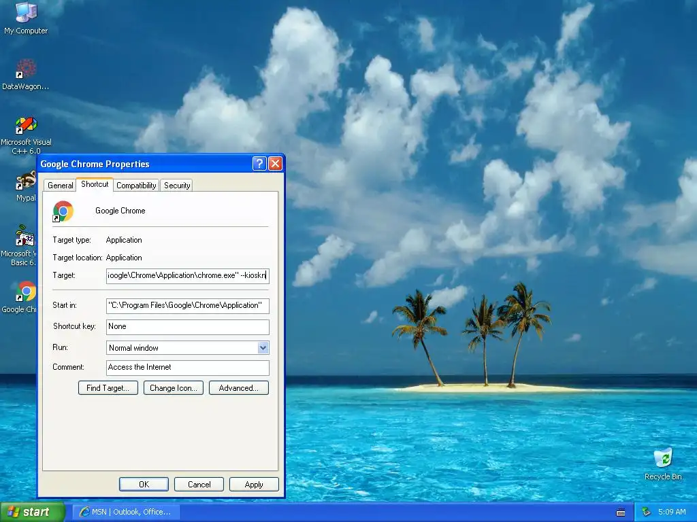Select the Recycle Bin desktop icon
This screenshot has width=697, height=522.
(x=663, y=464)
